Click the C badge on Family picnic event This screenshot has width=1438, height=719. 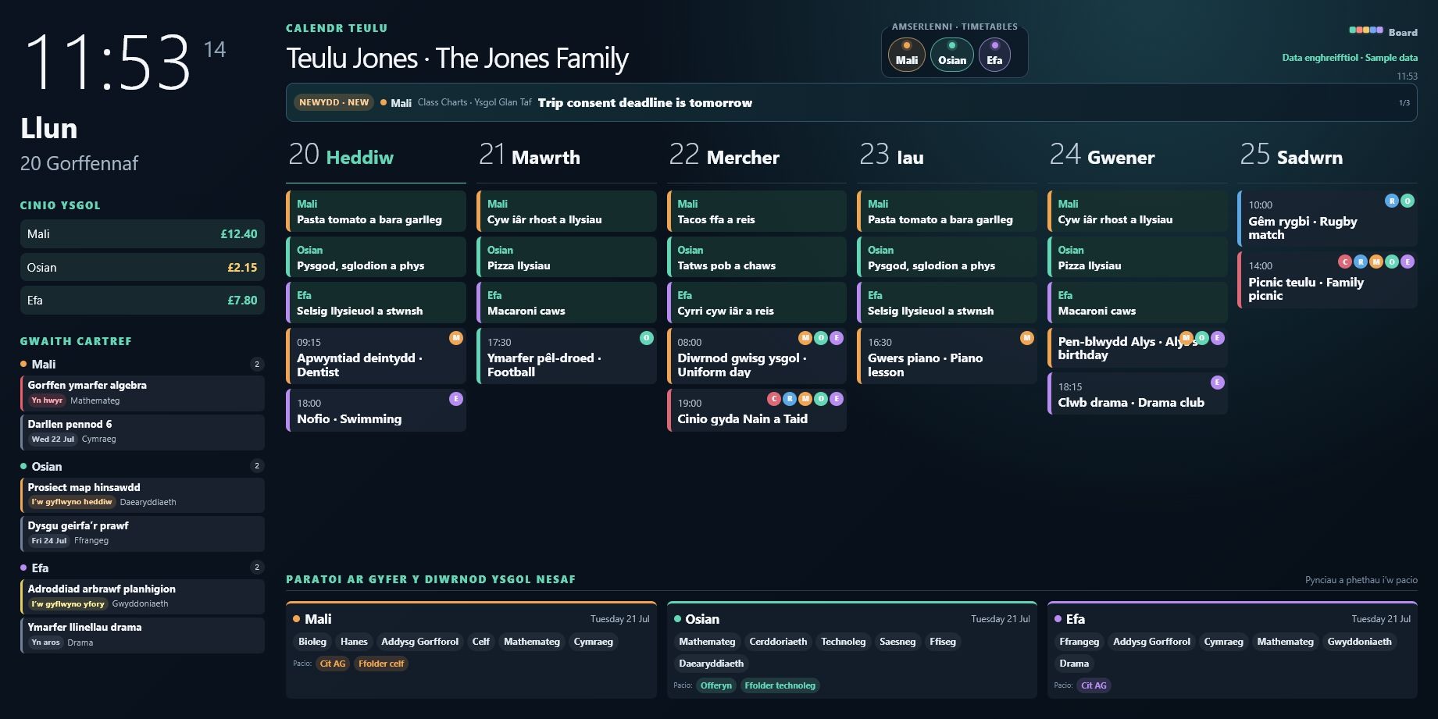1345,262
